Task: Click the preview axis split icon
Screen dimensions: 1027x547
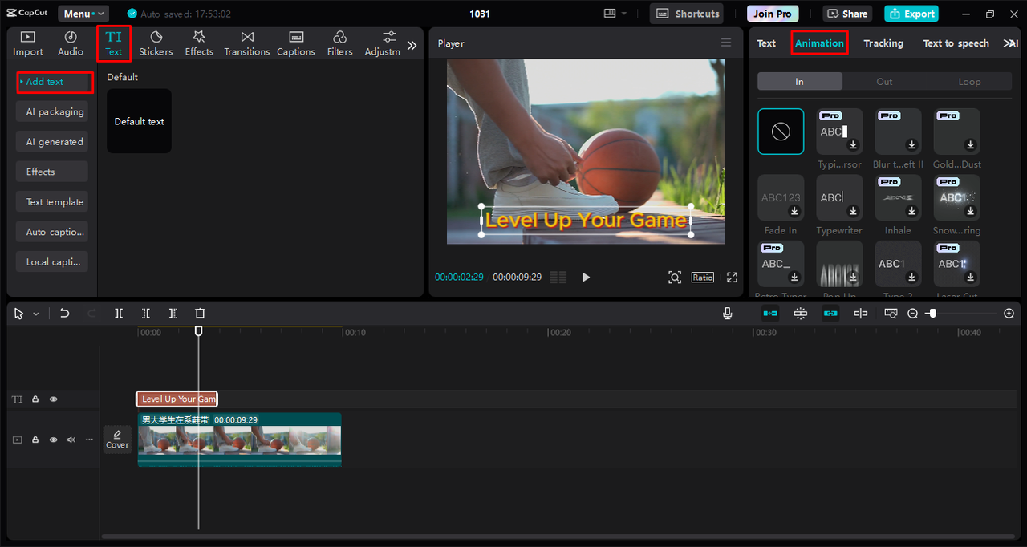Action: pos(861,314)
